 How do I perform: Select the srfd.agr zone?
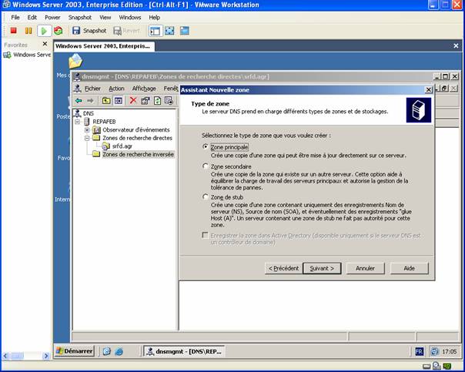click(x=122, y=146)
